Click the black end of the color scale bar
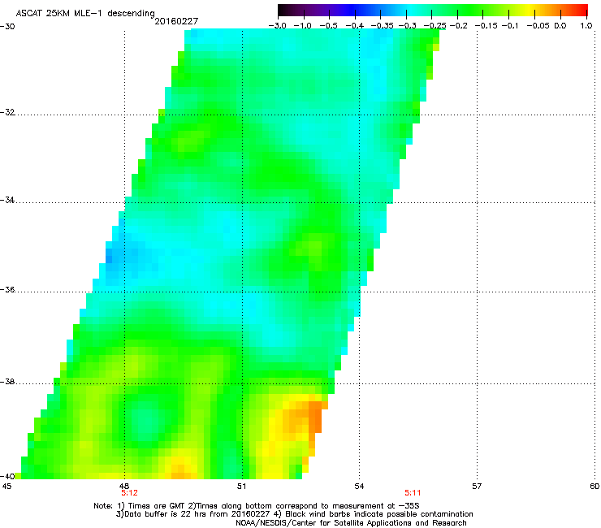Image resolution: width=601 pixels, height=528 pixels. pyautogui.click(x=283, y=10)
